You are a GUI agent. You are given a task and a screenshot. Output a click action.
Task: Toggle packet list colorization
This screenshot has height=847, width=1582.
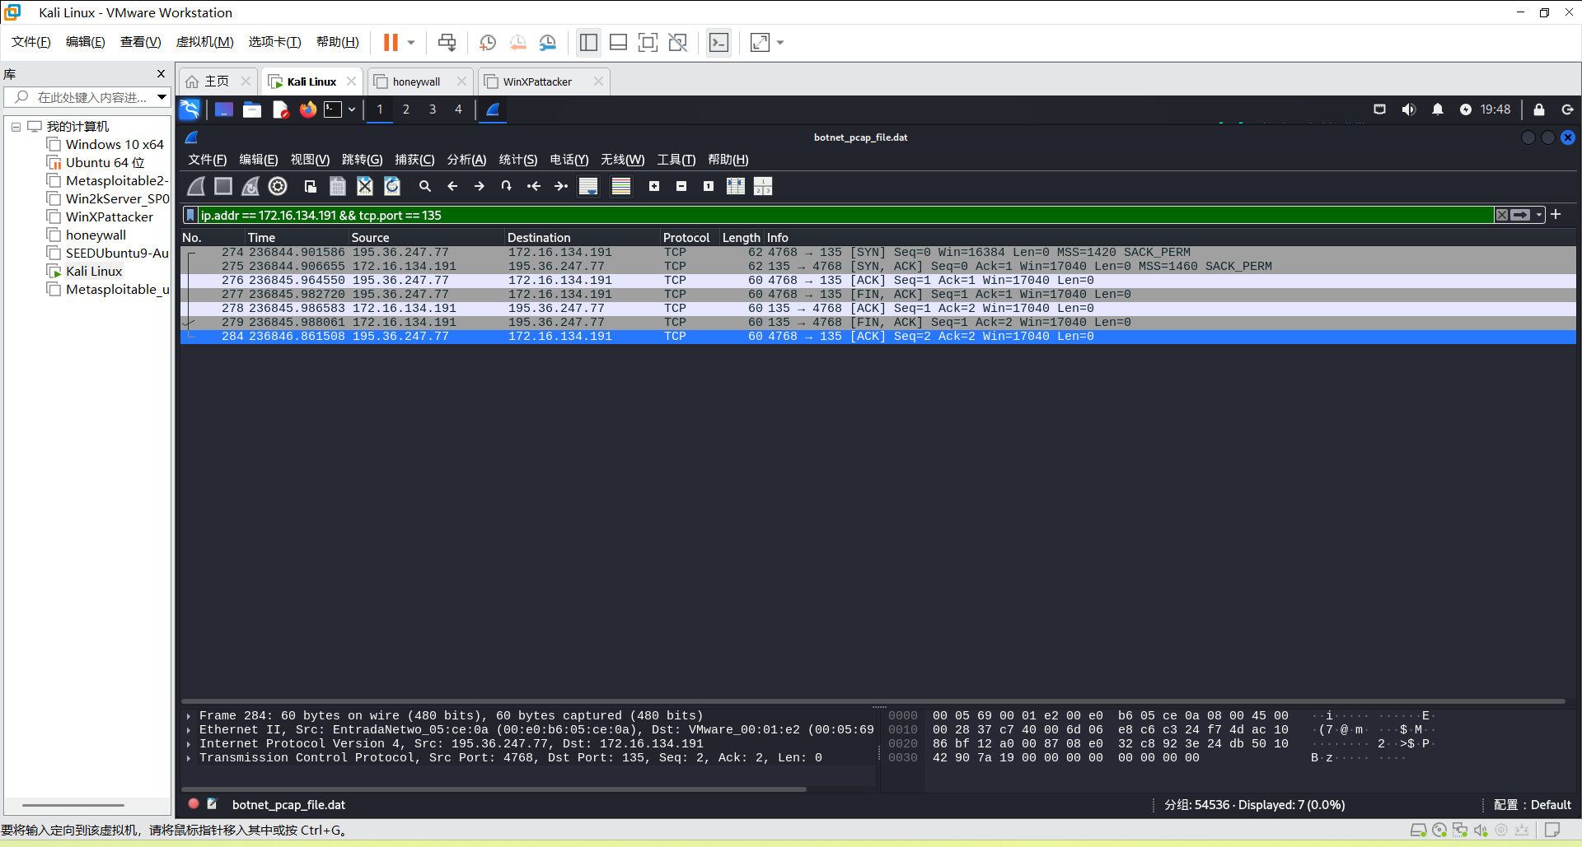click(x=621, y=187)
